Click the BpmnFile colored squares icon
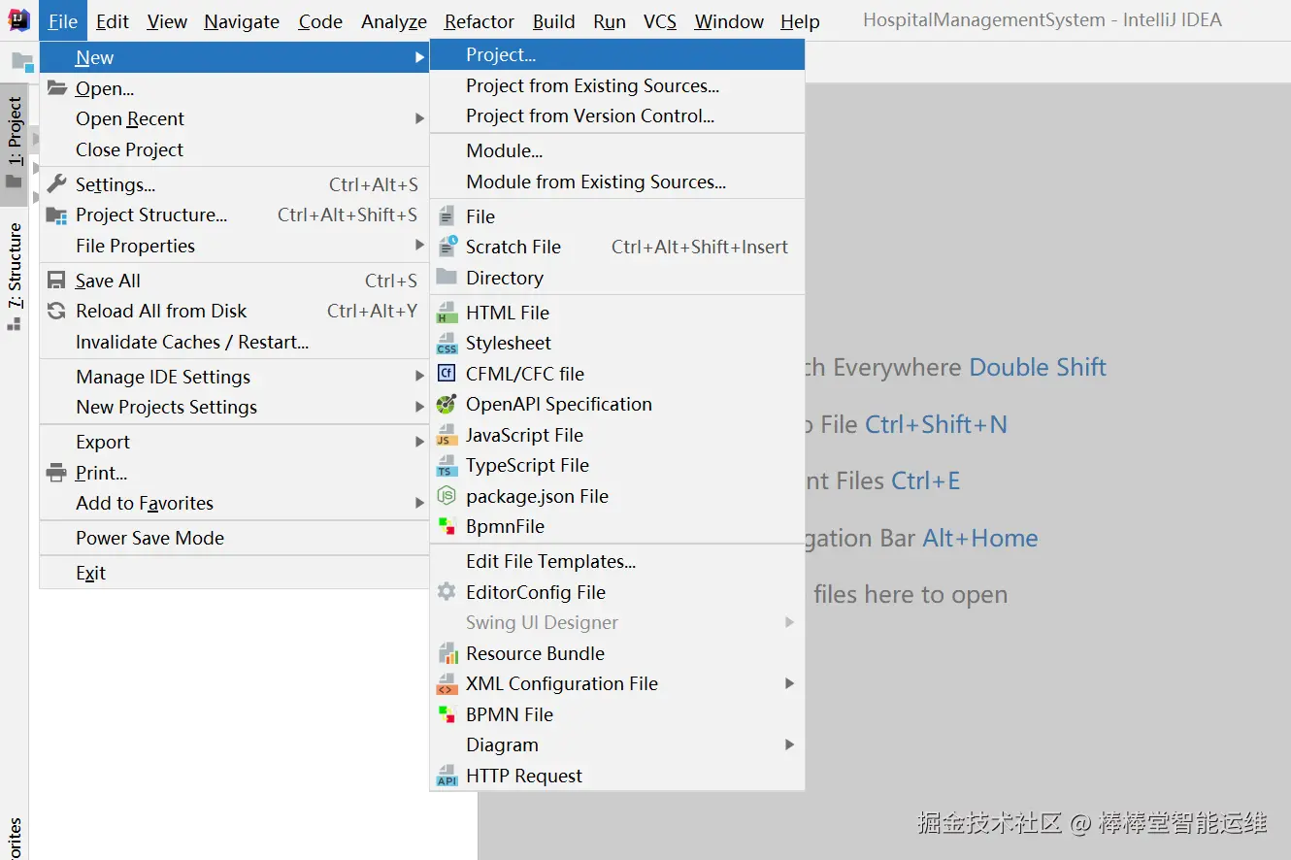1291x860 pixels. [x=447, y=526]
